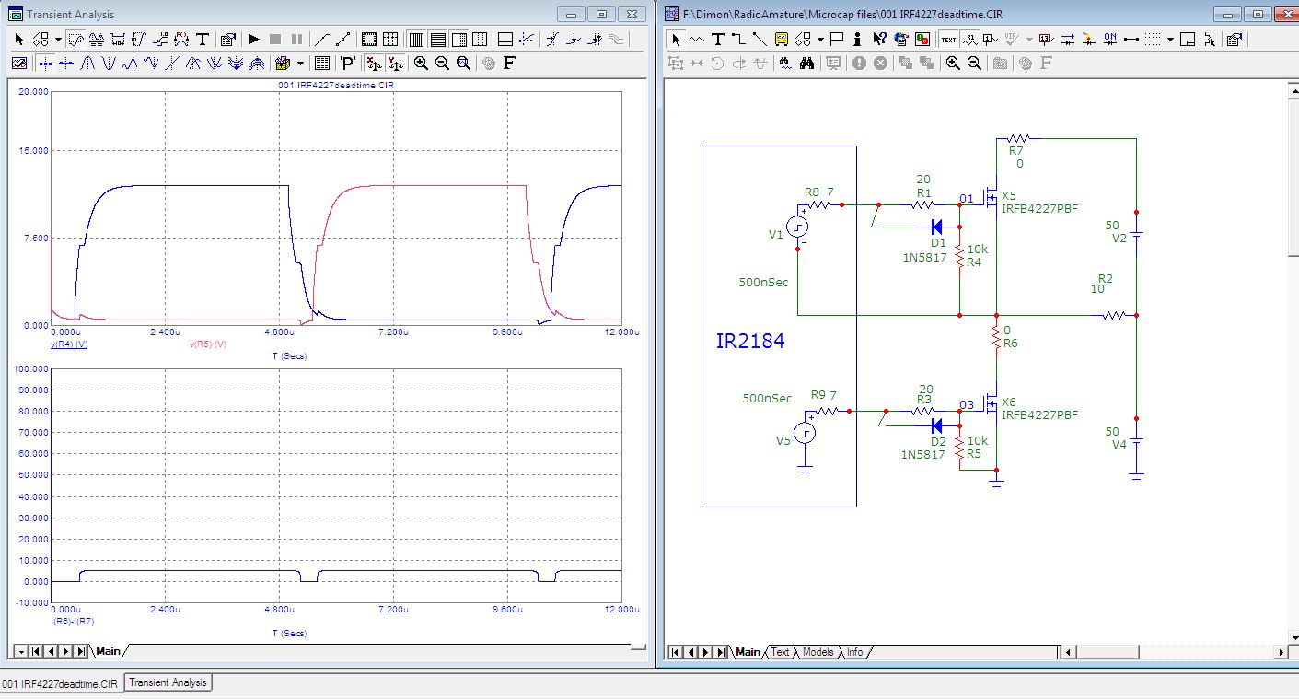
Task: Toggle the horizontal grid lines icon
Action: [x=438, y=40]
